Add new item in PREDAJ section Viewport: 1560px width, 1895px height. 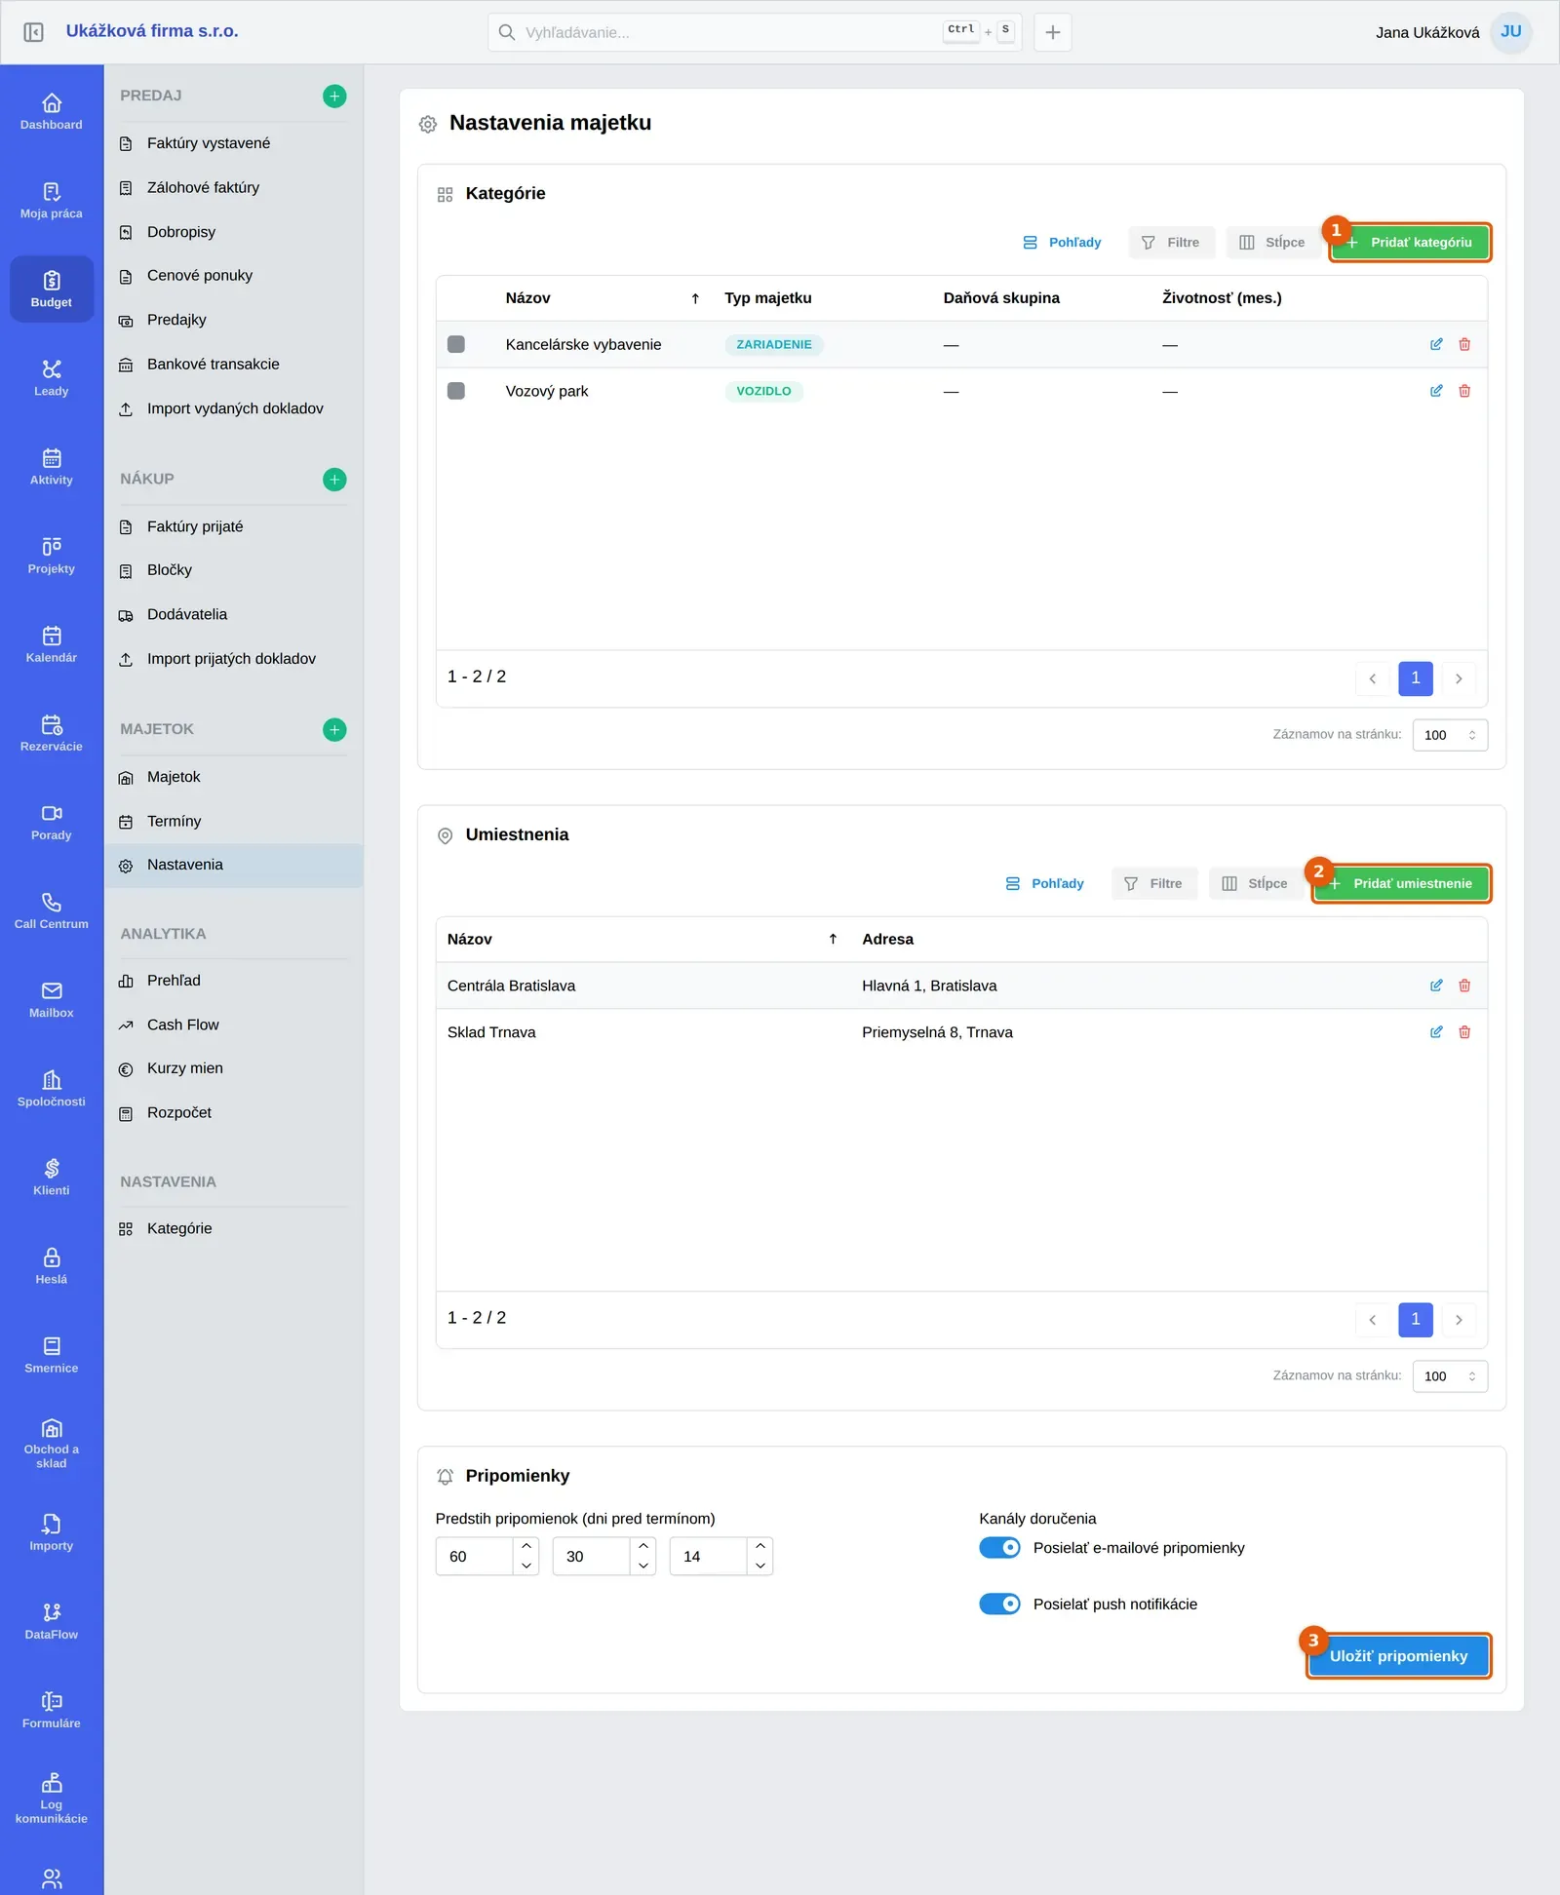(x=334, y=96)
